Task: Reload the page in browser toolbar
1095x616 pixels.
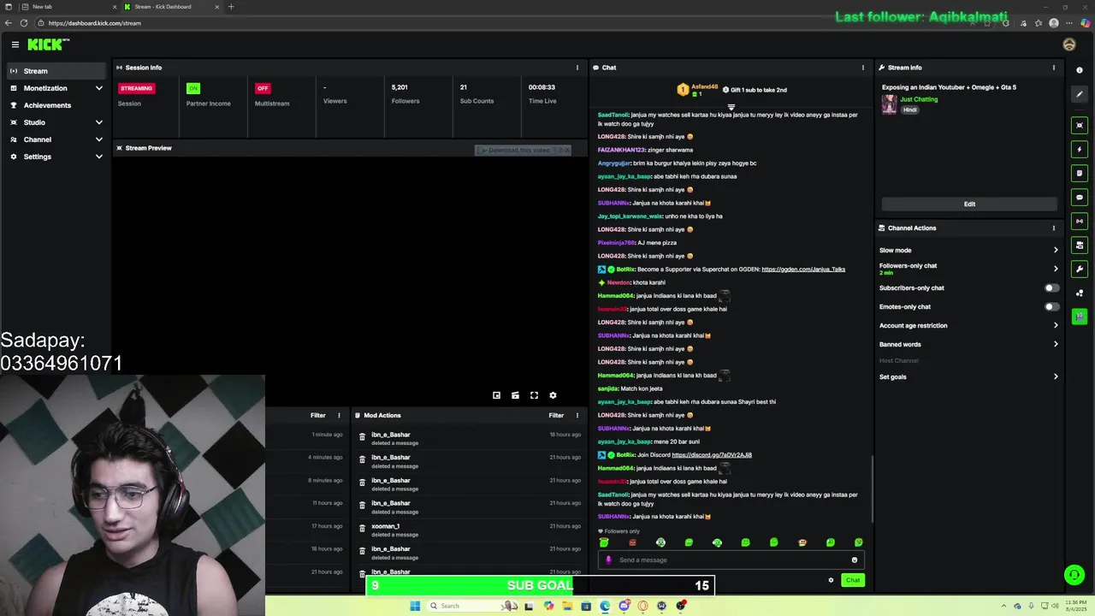Action: click(23, 23)
